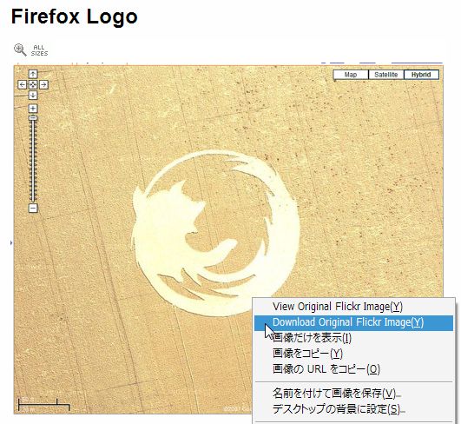The height and width of the screenshot is (424, 461).
Task: Re-center map using center pan icon
Action: 33,85
